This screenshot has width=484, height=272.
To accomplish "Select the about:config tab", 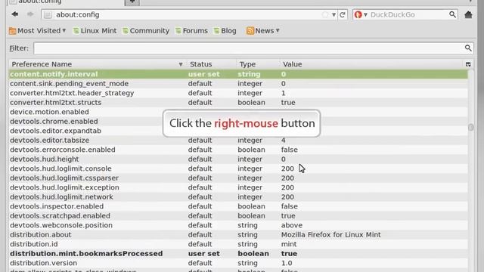I will click(x=66, y=2).
